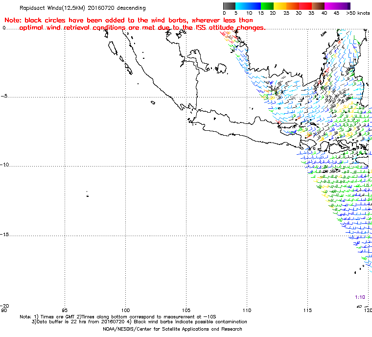Click the green 15-20 knots legend segment
The width and height of the screenshot is (372, 337).
coord(267,6)
